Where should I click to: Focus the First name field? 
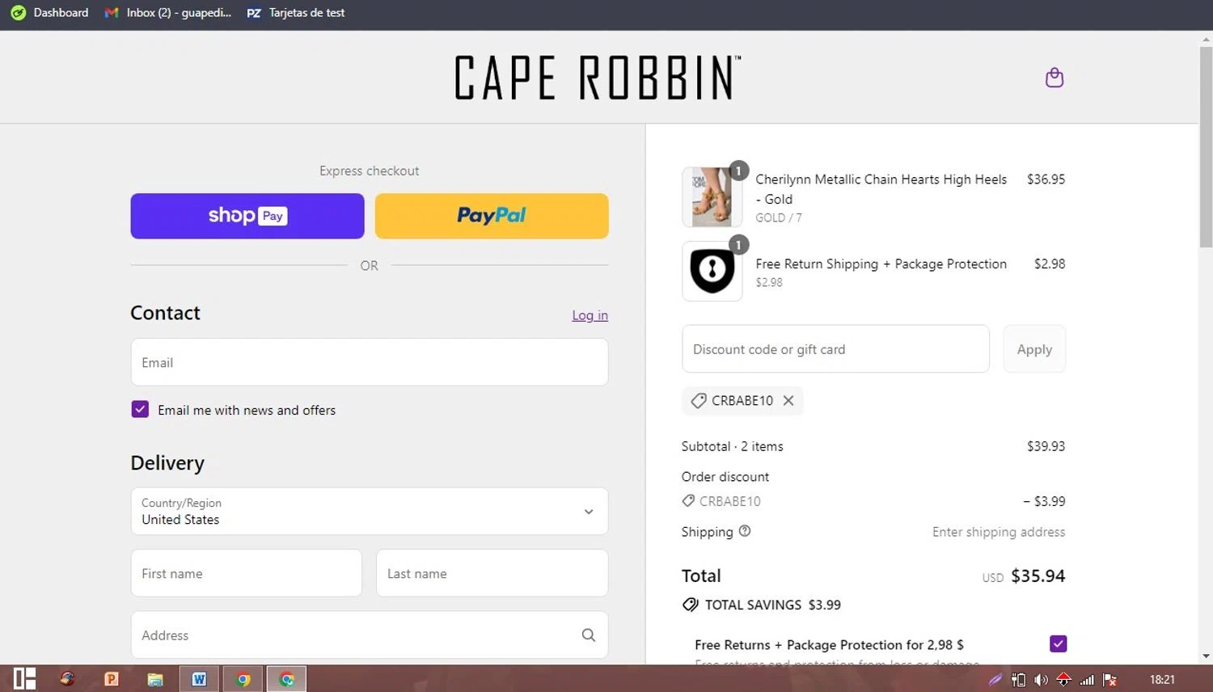pos(247,573)
